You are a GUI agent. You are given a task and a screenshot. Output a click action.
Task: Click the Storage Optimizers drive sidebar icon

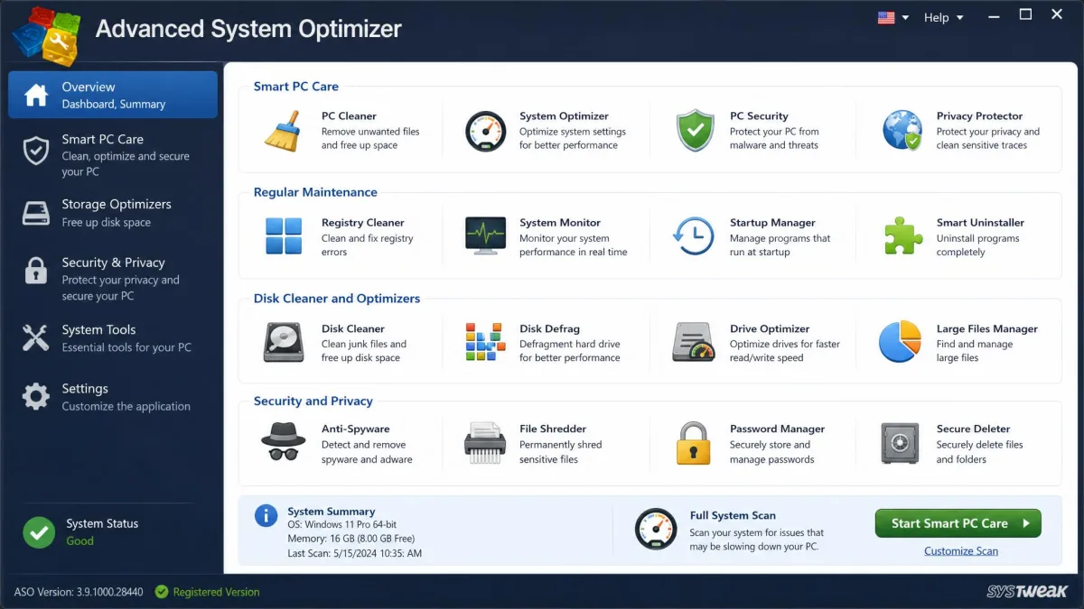coord(36,213)
